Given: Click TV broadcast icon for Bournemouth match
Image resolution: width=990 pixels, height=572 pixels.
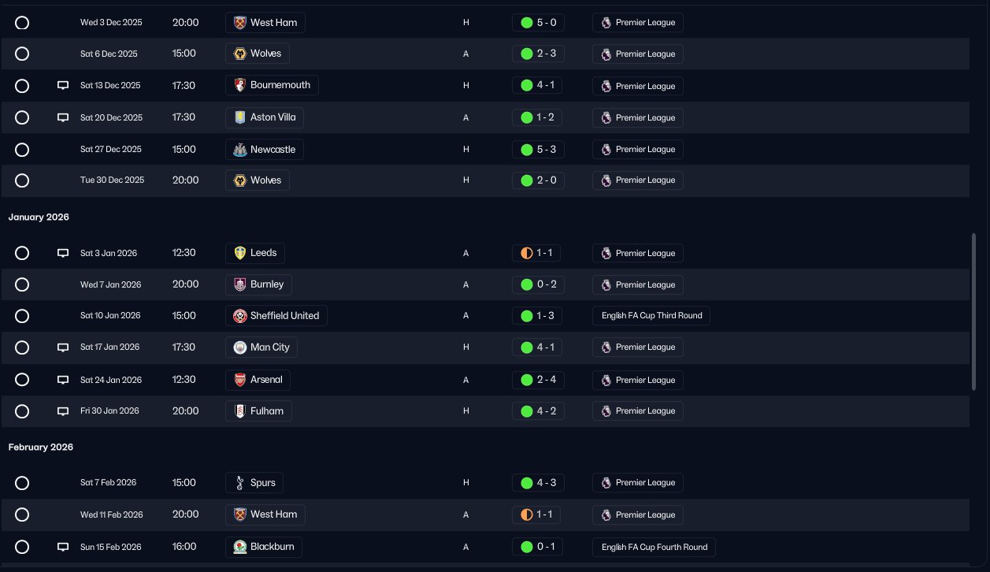Looking at the screenshot, I should coord(63,85).
